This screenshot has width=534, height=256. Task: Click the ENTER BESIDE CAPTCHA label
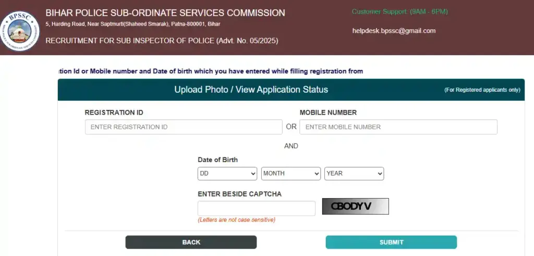click(239, 194)
